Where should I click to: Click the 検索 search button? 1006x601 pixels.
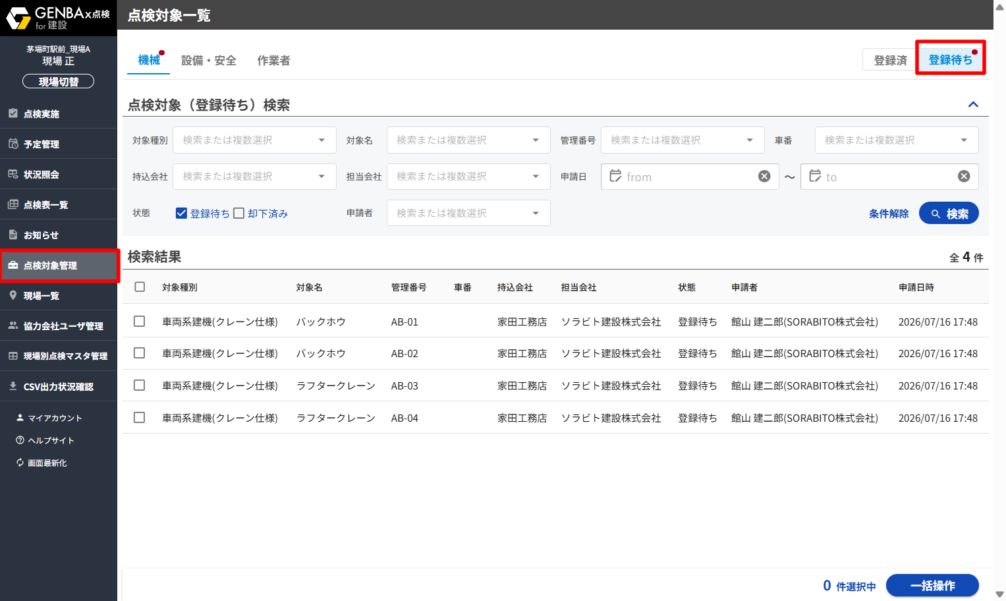949,213
